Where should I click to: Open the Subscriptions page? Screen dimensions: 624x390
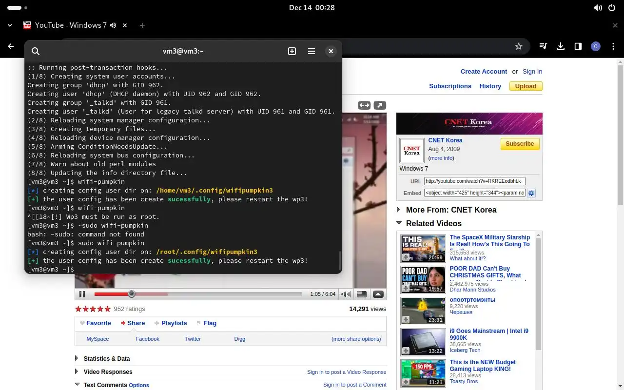click(x=450, y=86)
